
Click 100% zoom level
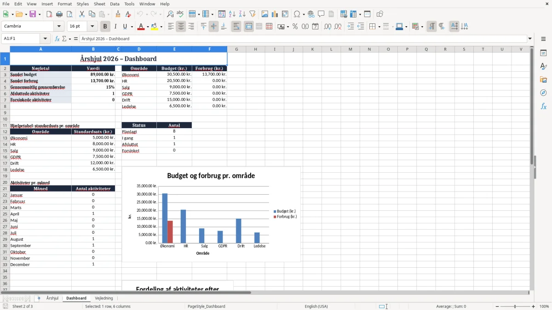point(544,306)
